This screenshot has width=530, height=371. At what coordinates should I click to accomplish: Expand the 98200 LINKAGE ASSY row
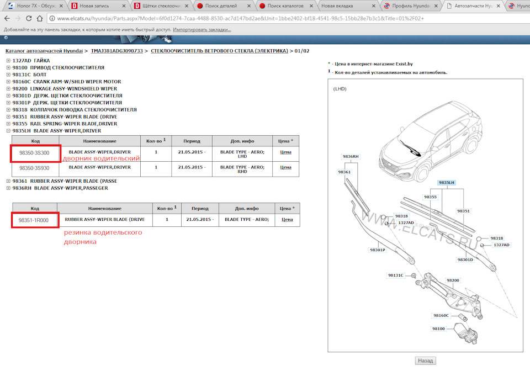[8, 88]
